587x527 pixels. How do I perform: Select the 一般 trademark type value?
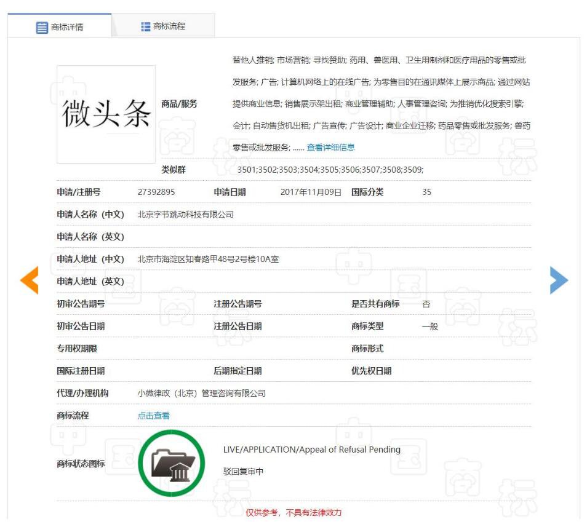click(x=430, y=327)
